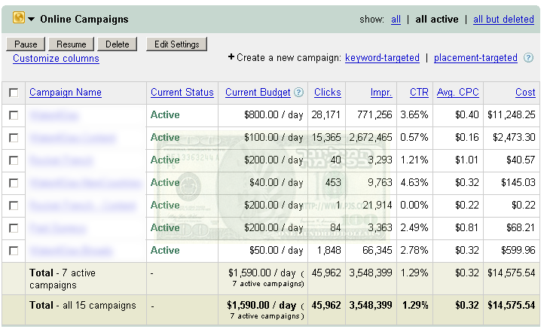Create a keyword-targeted campaign
Viewport: 544px width, 329px height.
pyautogui.click(x=382, y=57)
